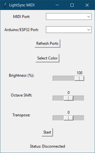Expand the Arduino/ESP32 Port dropdown arrow
The image size is (95, 153).
tap(89, 30)
